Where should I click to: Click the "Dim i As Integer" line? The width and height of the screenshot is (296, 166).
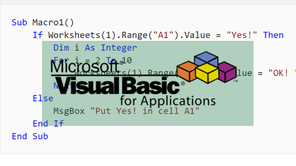95,48
